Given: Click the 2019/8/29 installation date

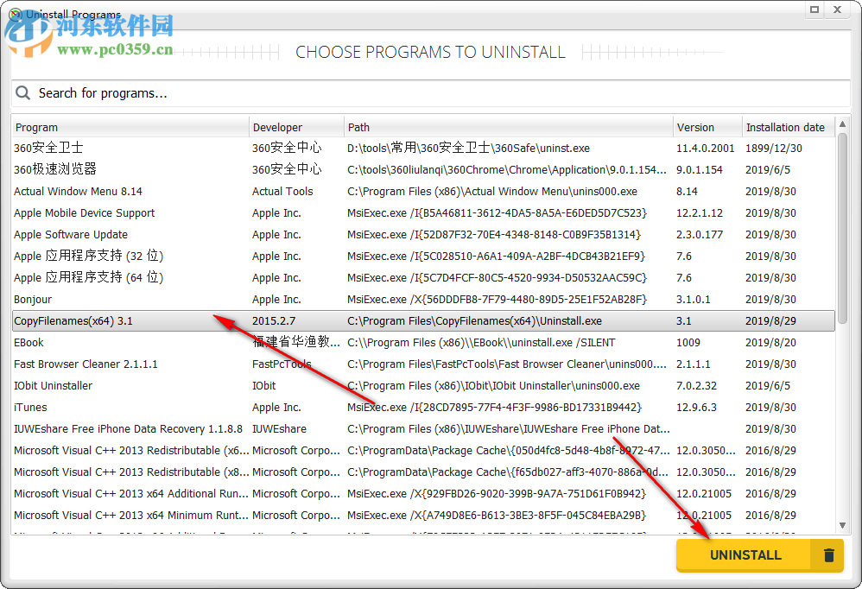Looking at the screenshot, I should tap(770, 321).
